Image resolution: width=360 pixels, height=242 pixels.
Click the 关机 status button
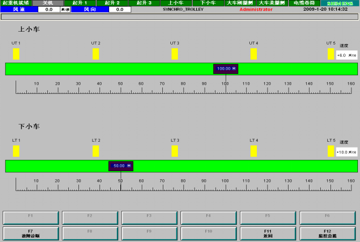pos(48,3)
